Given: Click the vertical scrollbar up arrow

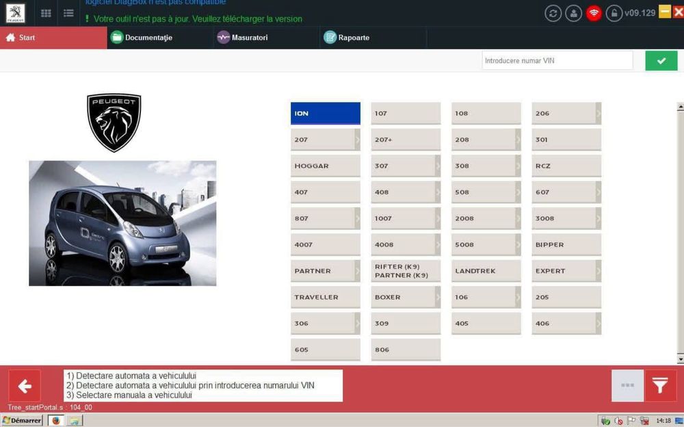Looking at the screenshot, I should click(681, 107).
